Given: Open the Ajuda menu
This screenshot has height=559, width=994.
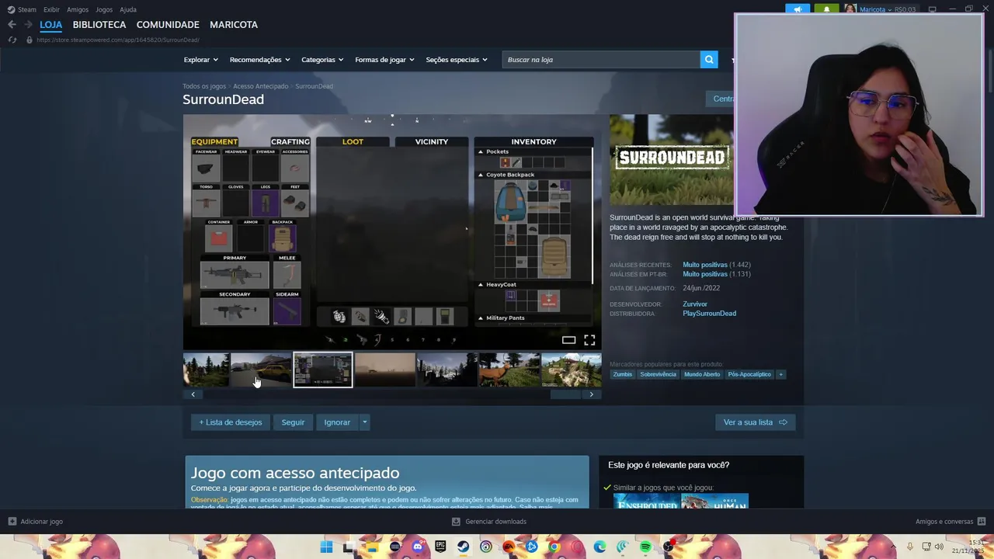Looking at the screenshot, I should [128, 9].
